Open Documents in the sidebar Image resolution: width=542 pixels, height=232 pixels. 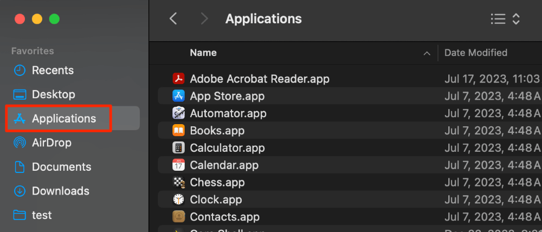click(62, 166)
